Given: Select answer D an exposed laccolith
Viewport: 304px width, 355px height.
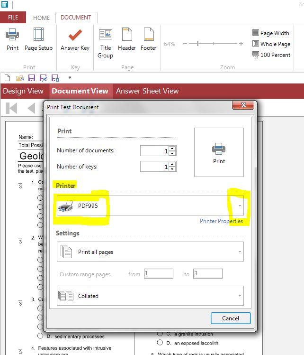Looking at the screenshot, I should click(160, 343).
